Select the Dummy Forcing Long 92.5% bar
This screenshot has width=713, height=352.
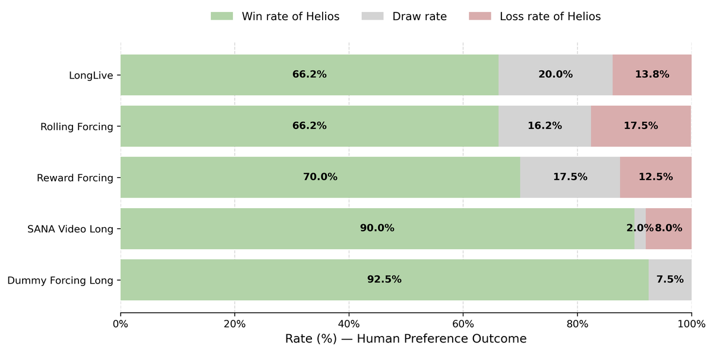(x=384, y=279)
